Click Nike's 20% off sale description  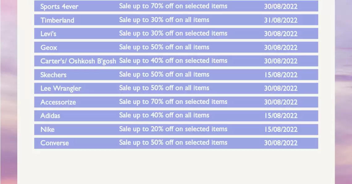click(173, 129)
